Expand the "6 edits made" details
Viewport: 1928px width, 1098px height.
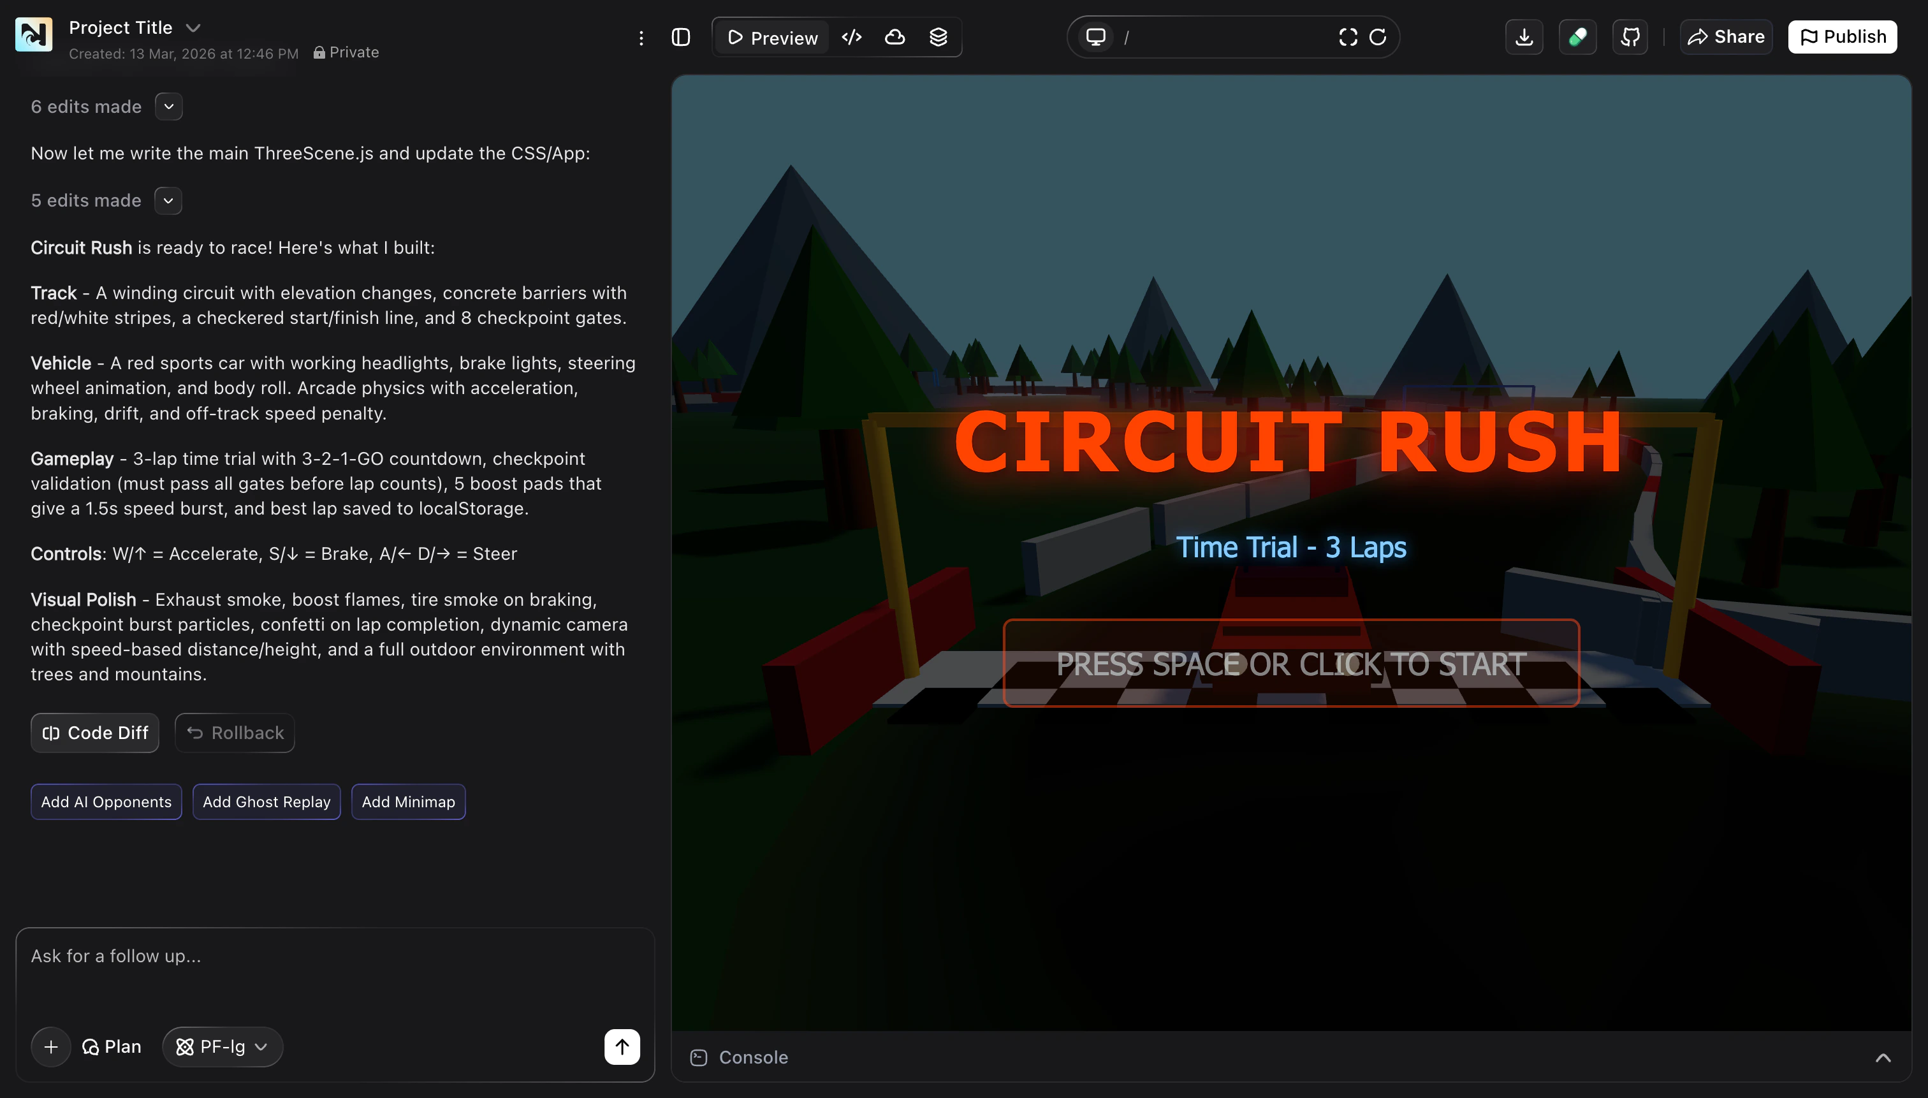pyautogui.click(x=168, y=106)
